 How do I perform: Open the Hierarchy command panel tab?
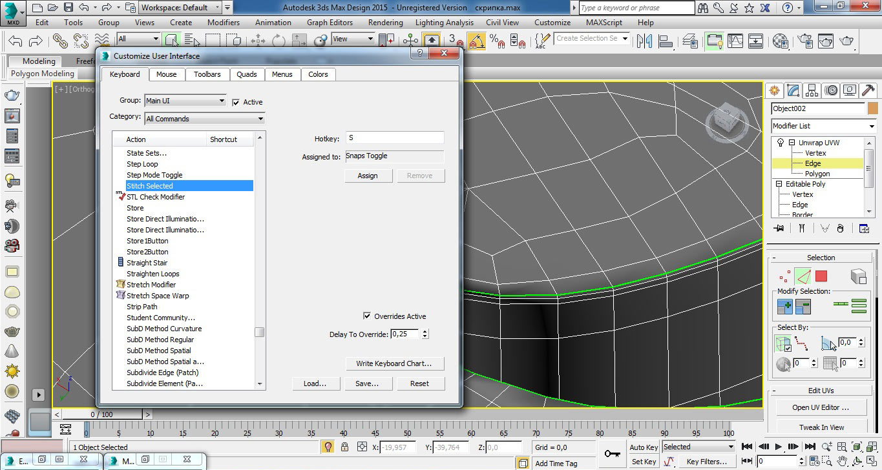tap(812, 90)
